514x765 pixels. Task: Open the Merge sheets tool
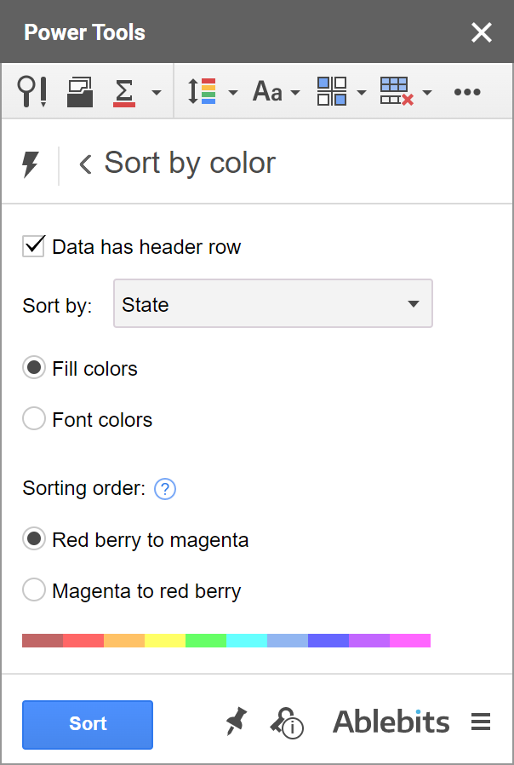point(79,91)
